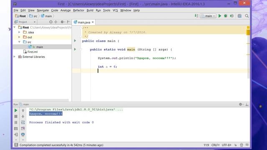Click the First breadcrumb in the navigation bar
The width and height of the screenshot is (267, 150).
pos(20,16)
